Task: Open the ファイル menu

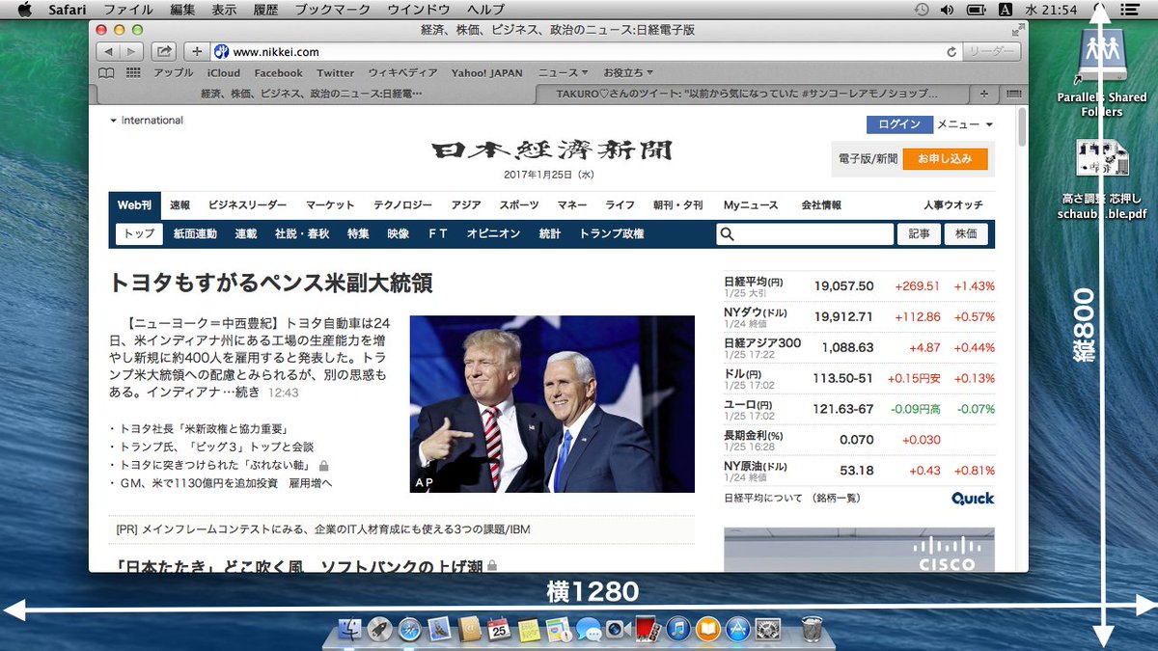Action: 127,10
